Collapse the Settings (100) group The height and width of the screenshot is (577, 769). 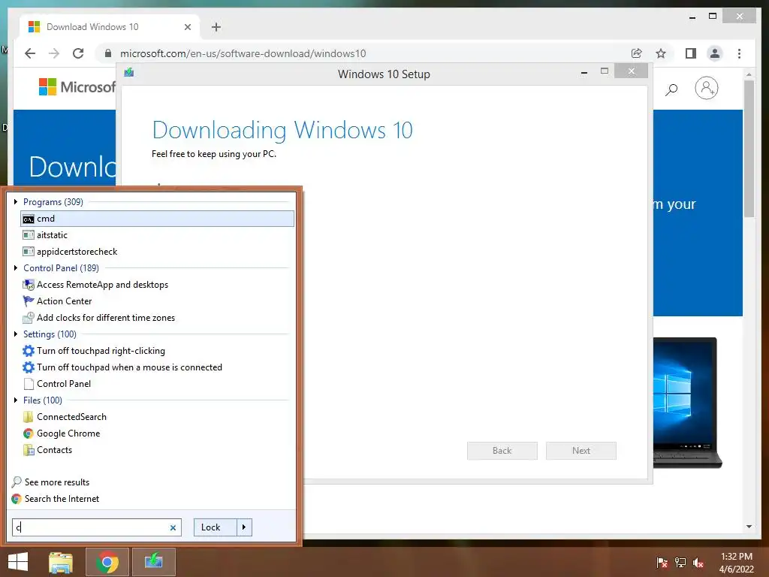click(16, 334)
